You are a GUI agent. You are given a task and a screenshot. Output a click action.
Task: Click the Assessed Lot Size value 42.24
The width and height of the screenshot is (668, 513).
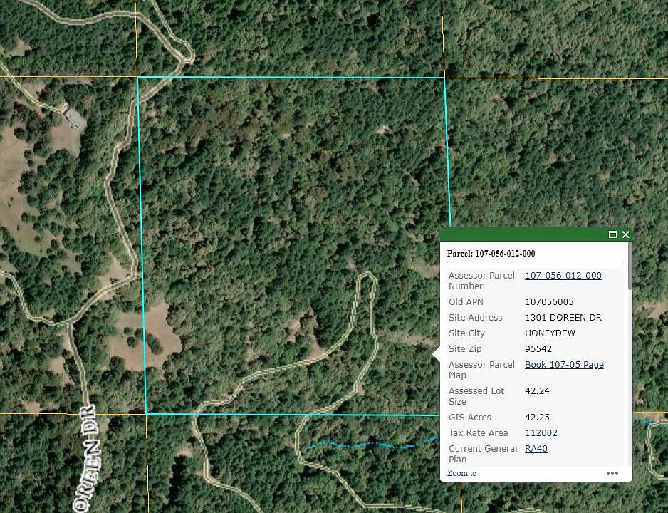point(537,391)
